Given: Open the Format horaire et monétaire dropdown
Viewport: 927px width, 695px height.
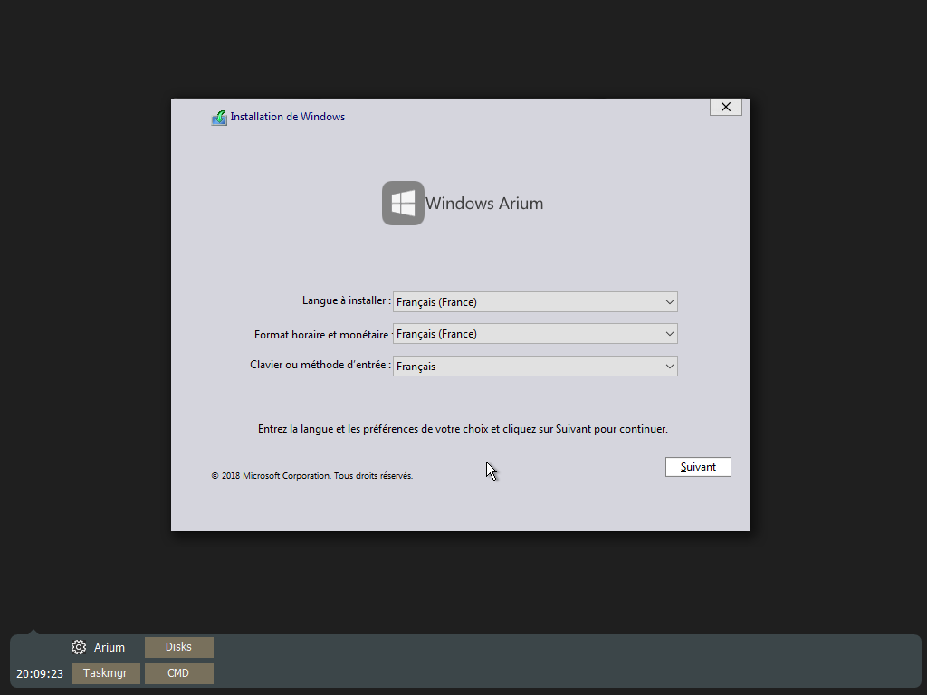Looking at the screenshot, I should (x=535, y=334).
